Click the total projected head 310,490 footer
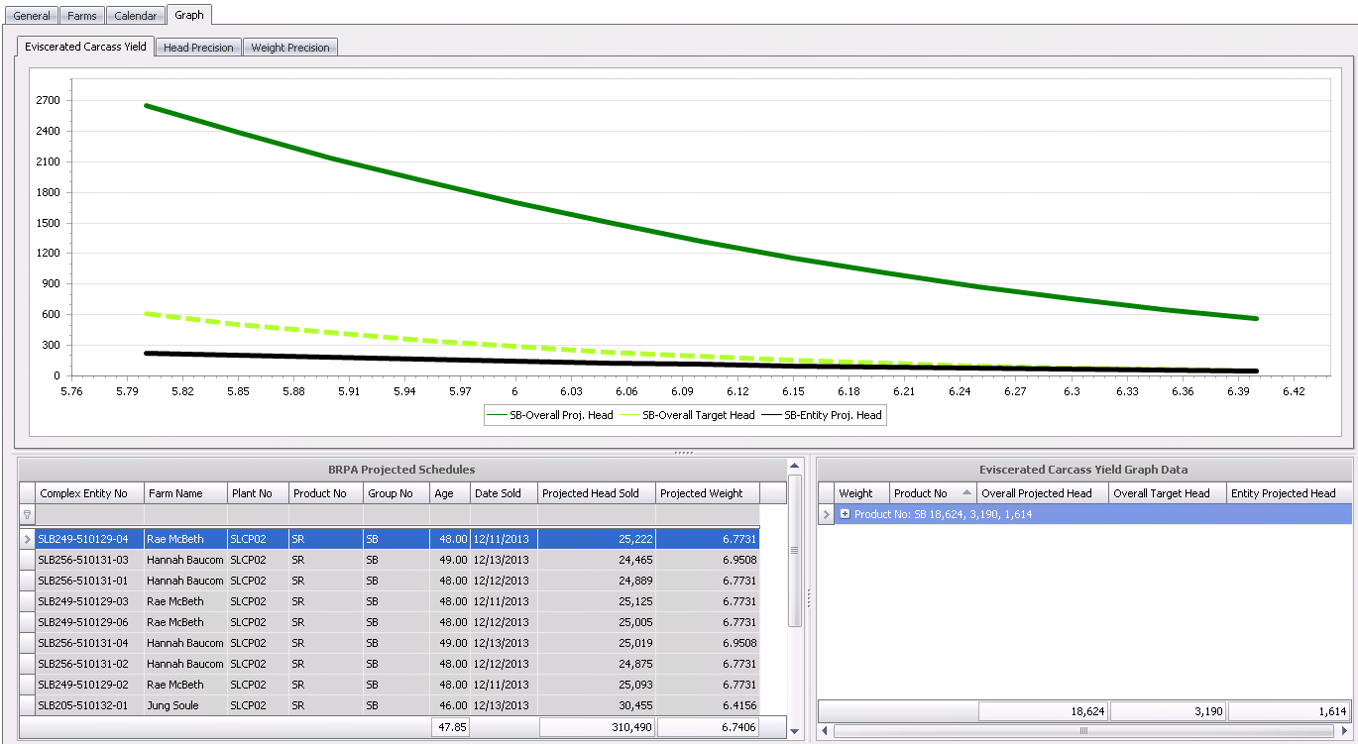The height and width of the screenshot is (744, 1358). pos(597,727)
